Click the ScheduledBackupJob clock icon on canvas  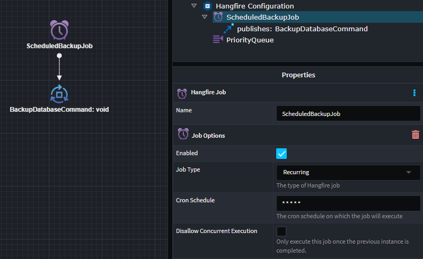pos(59,30)
